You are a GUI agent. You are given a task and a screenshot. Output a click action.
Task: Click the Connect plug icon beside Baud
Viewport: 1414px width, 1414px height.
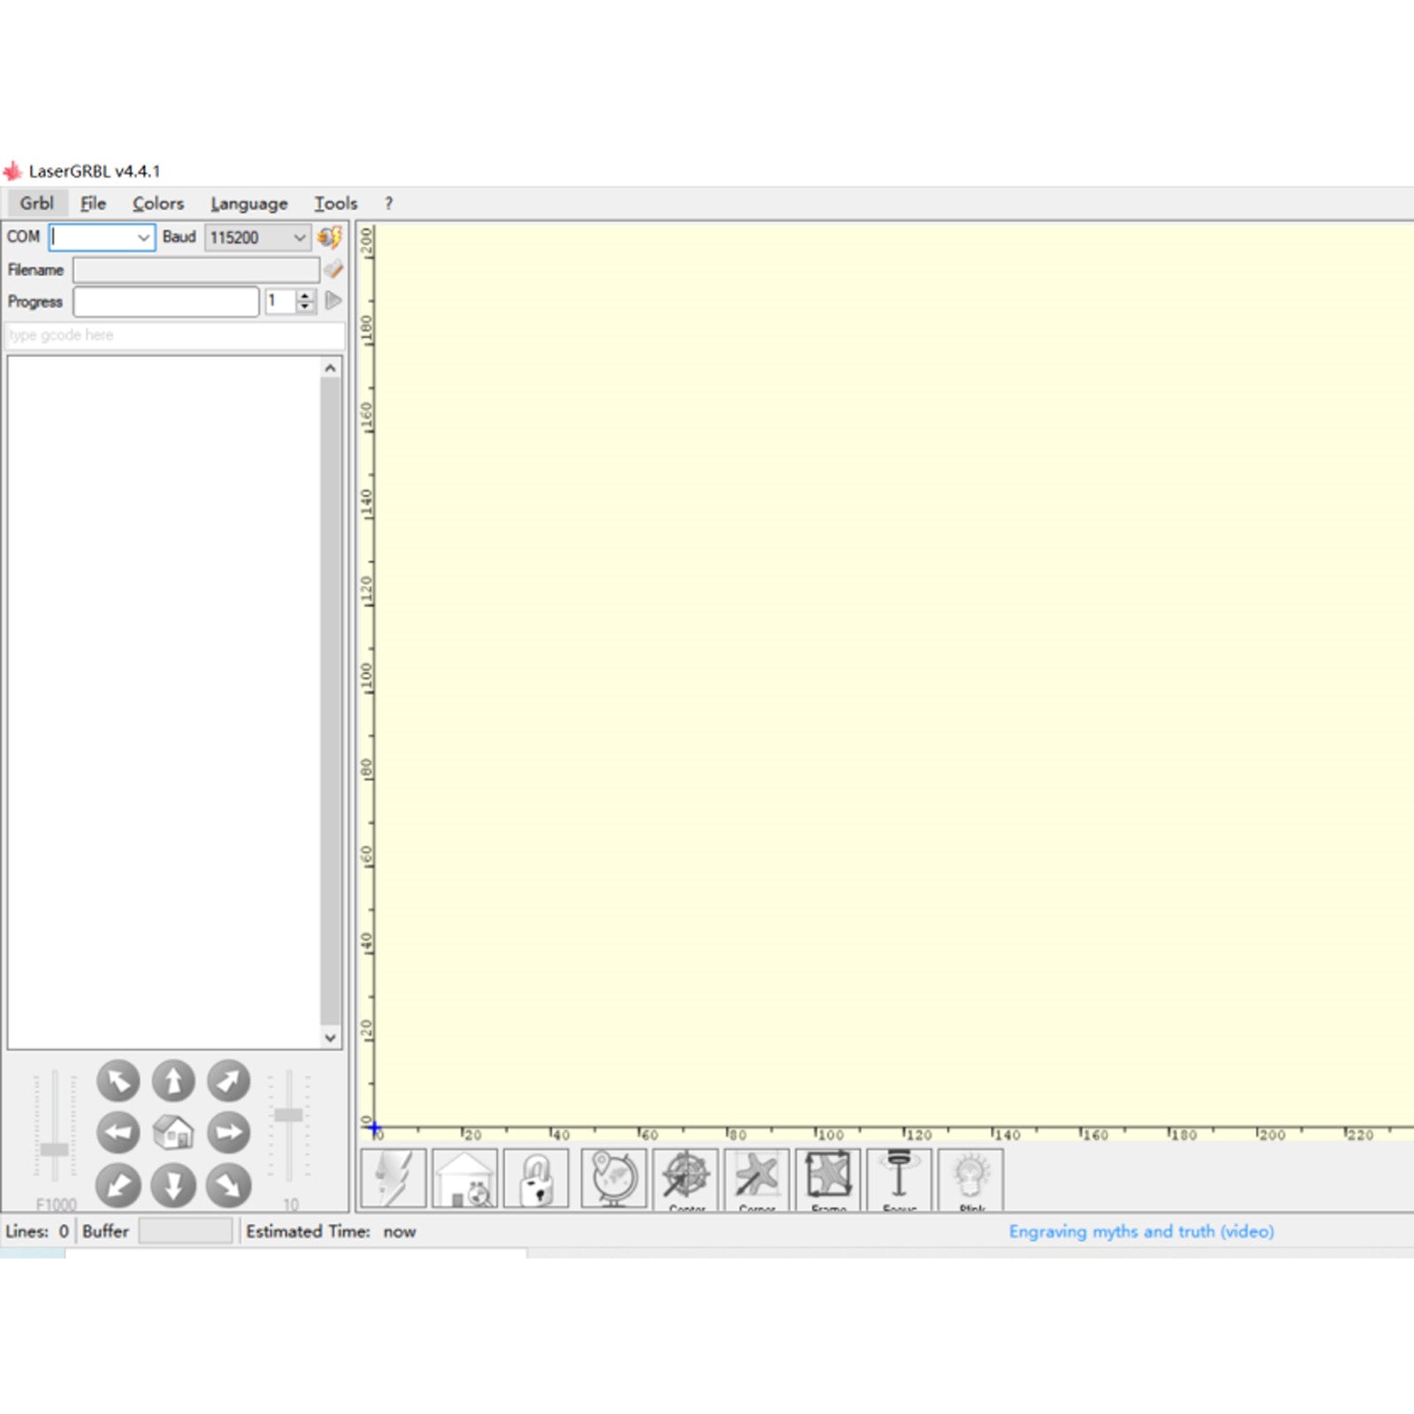tap(330, 237)
